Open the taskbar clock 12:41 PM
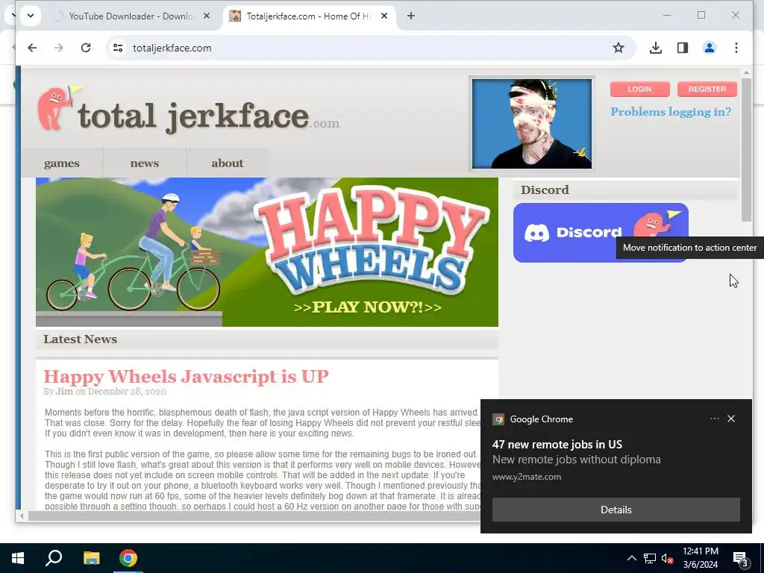Viewport: 764px width, 573px height. pos(700,558)
